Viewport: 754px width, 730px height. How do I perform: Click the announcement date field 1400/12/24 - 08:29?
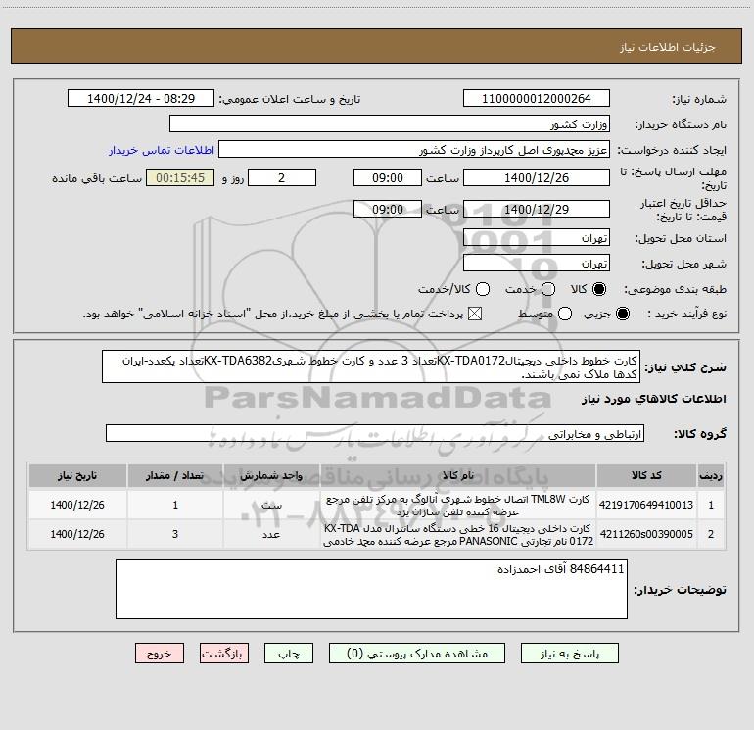[x=141, y=98]
